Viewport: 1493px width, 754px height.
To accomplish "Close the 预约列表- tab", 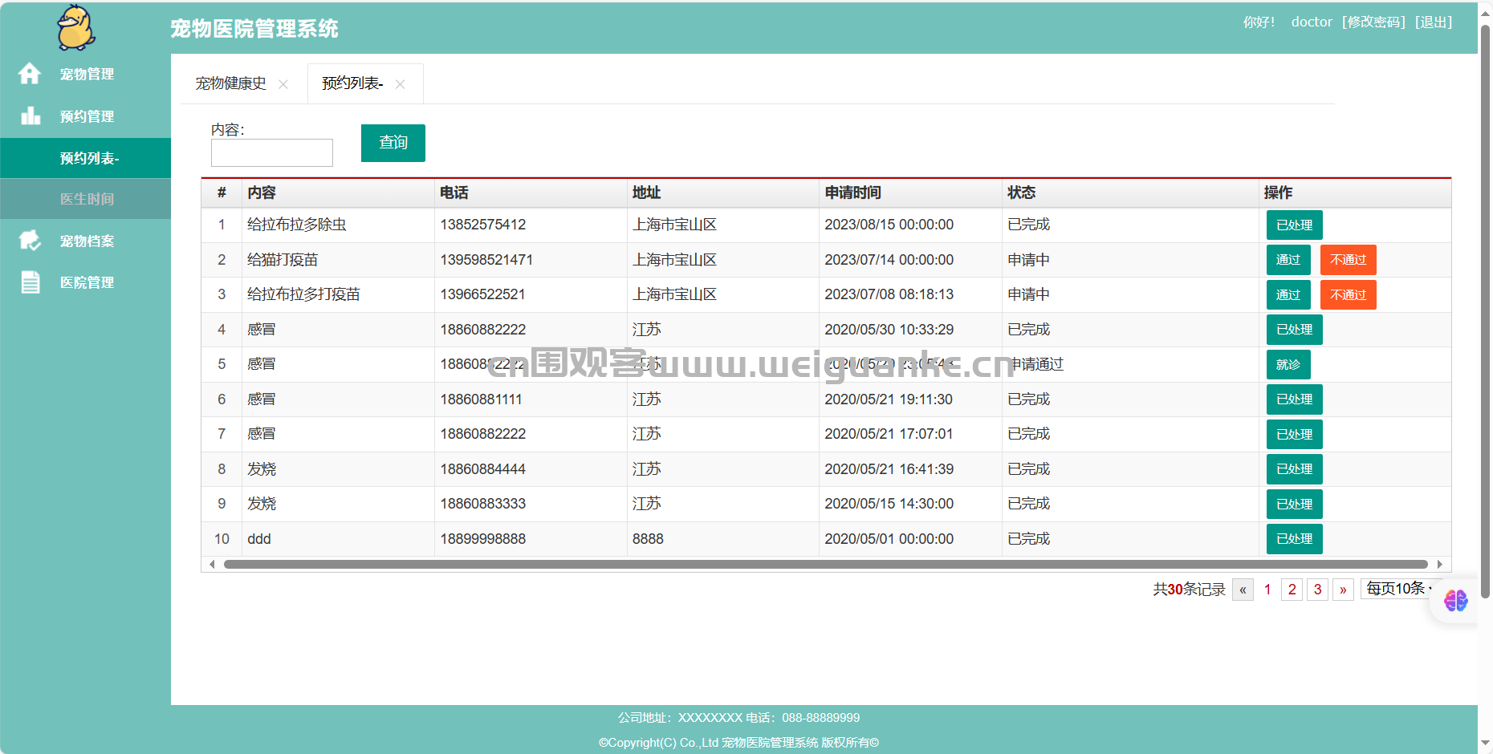I will (x=400, y=84).
